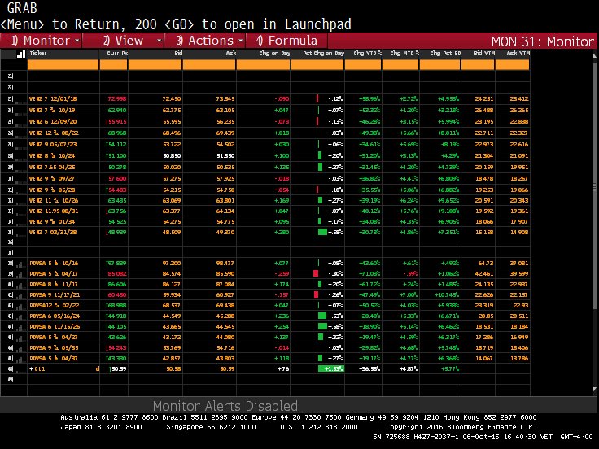Screen dimensions: 599x449
Task: Select ticker VENZ 9 05/07/23
Action: click(53, 145)
